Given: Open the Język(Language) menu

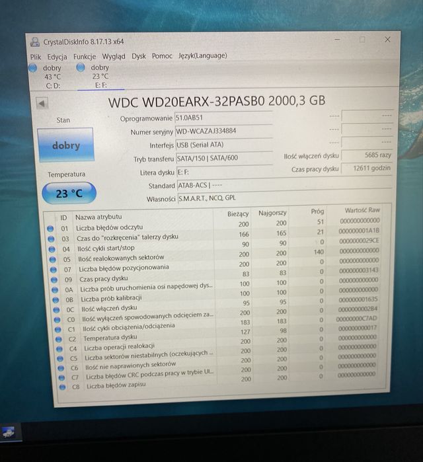Looking at the screenshot, I should [x=203, y=56].
